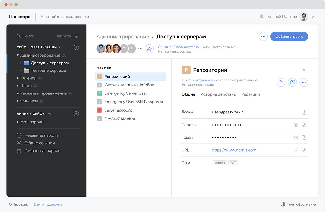The width and height of the screenshot is (325, 212).
Task: Open the Редакции tab
Action: [251, 94]
